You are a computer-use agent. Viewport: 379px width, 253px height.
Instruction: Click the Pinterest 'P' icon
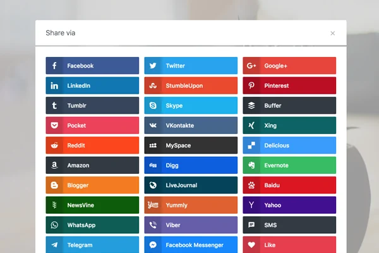click(x=251, y=85)
